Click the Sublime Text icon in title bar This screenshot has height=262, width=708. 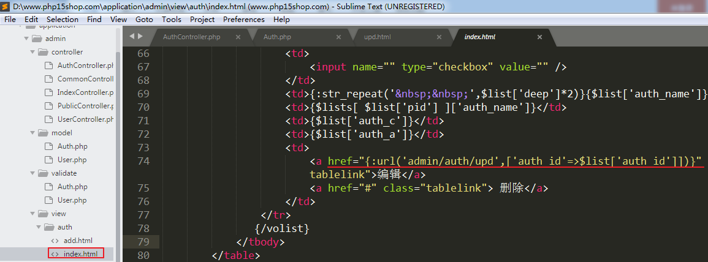pos(6,6)
